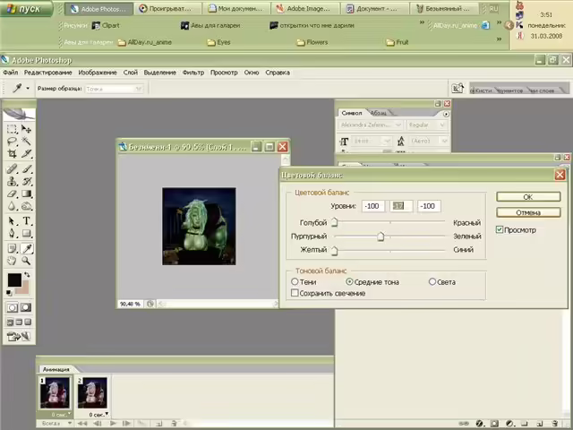The width and height of the screenshot is (573, 430).
Task: Select the History Brush tool
Action: (x=26, y=181)
